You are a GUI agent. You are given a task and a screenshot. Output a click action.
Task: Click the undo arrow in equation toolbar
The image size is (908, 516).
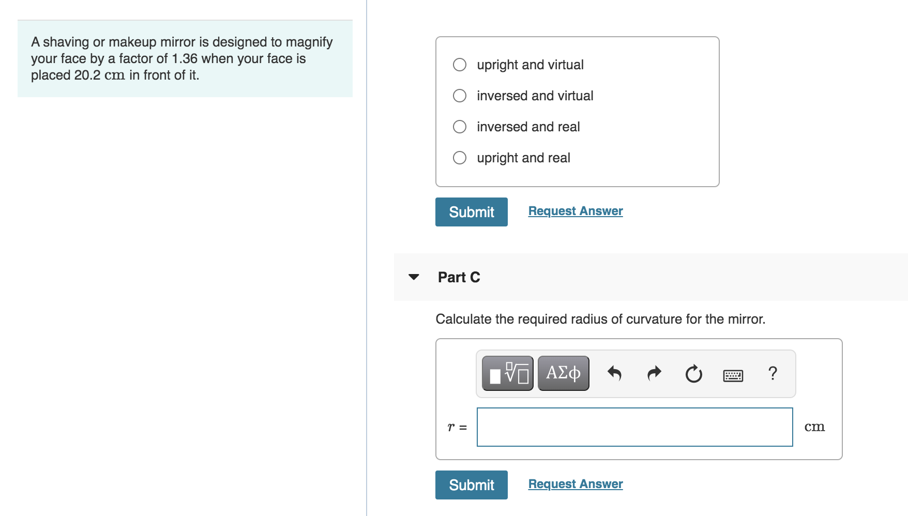[614, 373]
